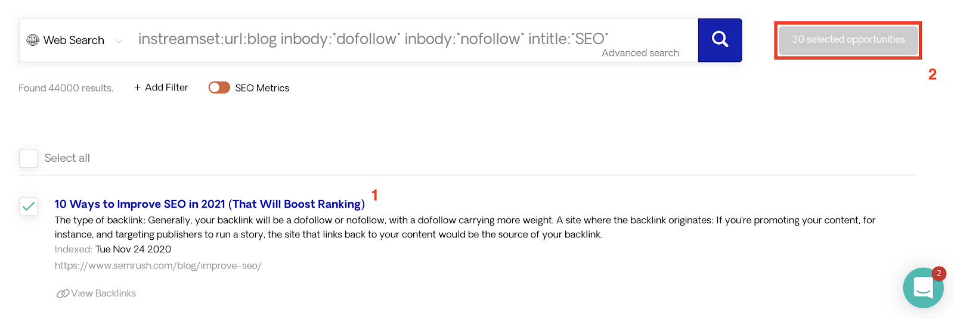Click the plus icon for Add Filter
Viewport: 954px width, 319px height.
(138, 87)
